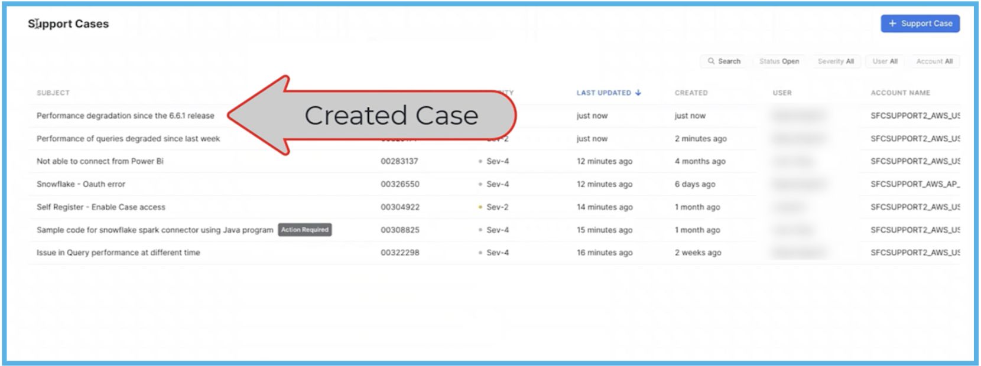The width and height of the screenshot is (981, 366).
Task: Sort by the User column header
Action: [782, 93]
